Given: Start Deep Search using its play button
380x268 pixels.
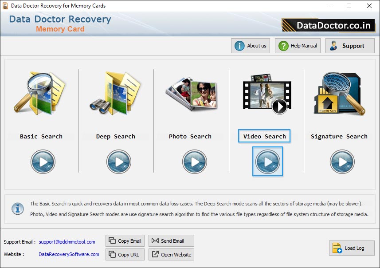Looking at the screenshot, I should coord(117,162).
